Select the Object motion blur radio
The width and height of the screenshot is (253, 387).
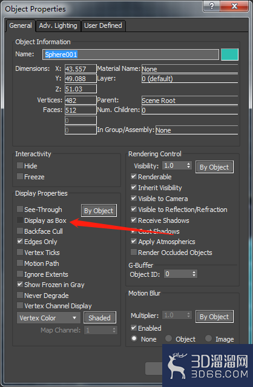click(x=168, y=338)
